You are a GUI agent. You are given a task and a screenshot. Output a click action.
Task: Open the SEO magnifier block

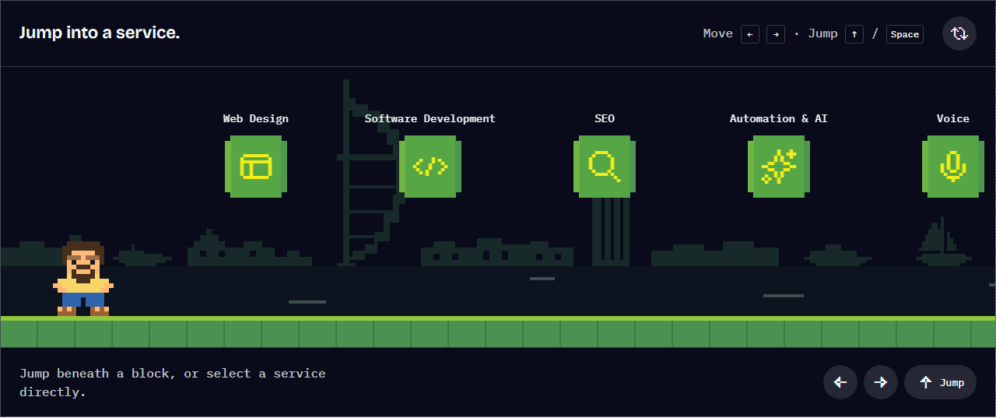coord(605,167)
